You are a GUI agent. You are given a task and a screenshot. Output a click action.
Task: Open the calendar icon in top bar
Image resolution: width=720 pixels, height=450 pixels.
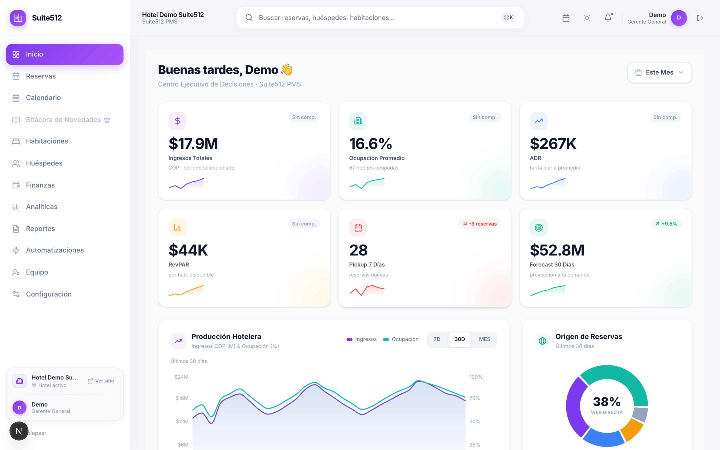[566, 18]
